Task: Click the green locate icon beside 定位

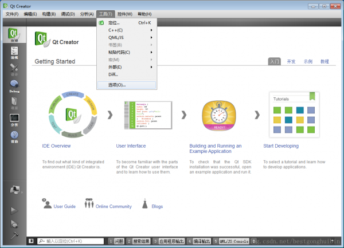Action: point(101,23)
